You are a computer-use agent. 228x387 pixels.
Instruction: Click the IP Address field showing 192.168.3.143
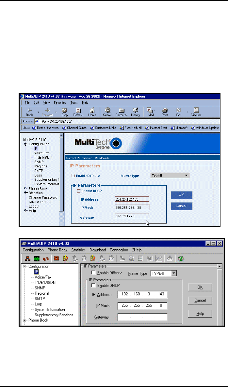(x=142, y=294)
